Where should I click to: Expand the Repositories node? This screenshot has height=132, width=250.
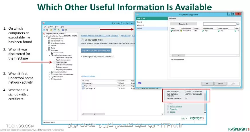tap(50, 79)
